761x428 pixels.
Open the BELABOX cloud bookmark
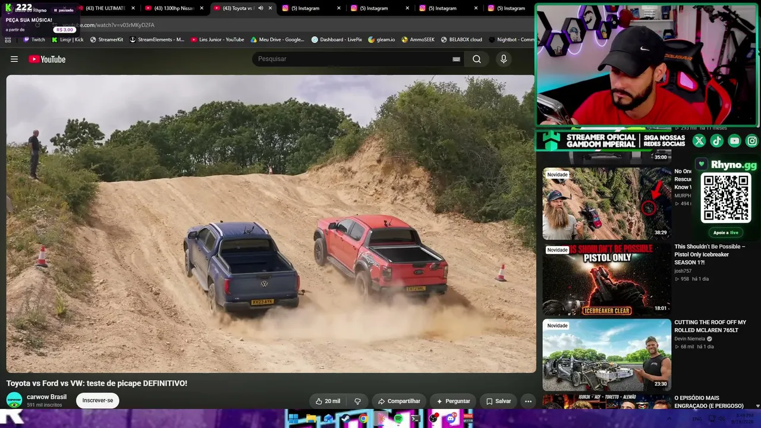coord(461,40)
